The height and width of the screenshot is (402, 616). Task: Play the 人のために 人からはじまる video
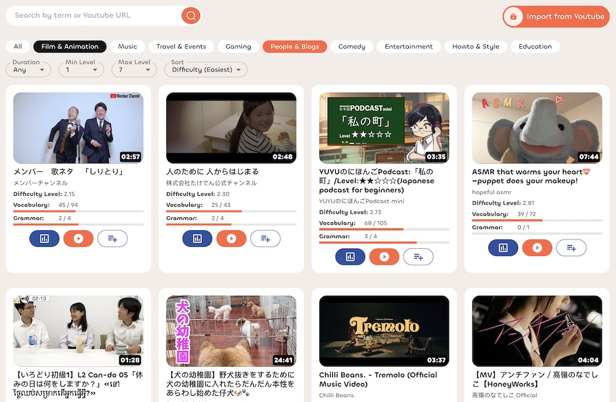tap(231, 238)
